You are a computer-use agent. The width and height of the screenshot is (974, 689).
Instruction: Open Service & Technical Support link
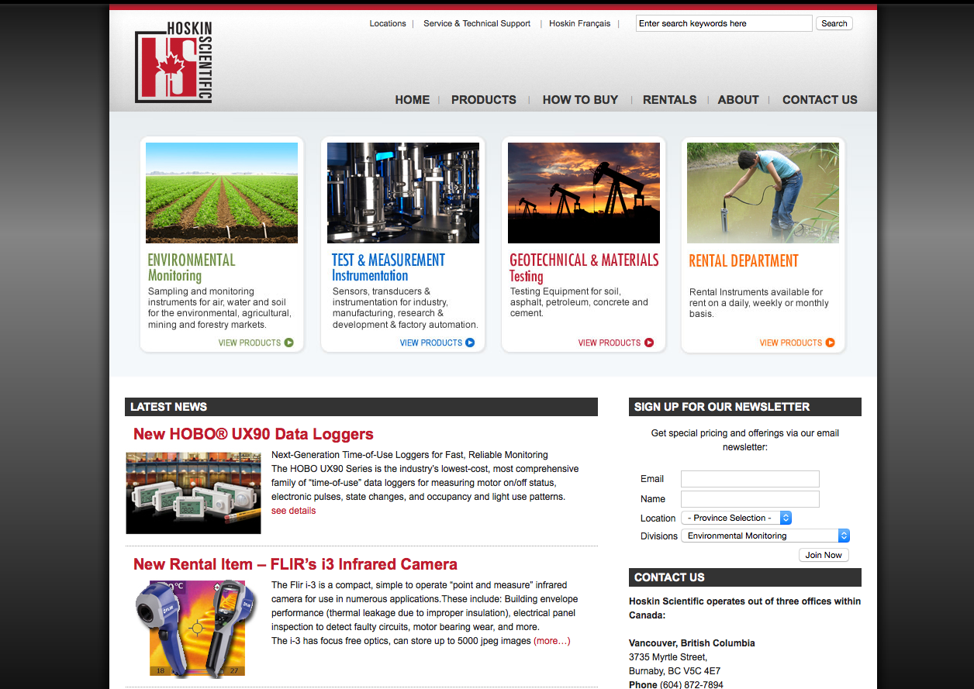477,23
